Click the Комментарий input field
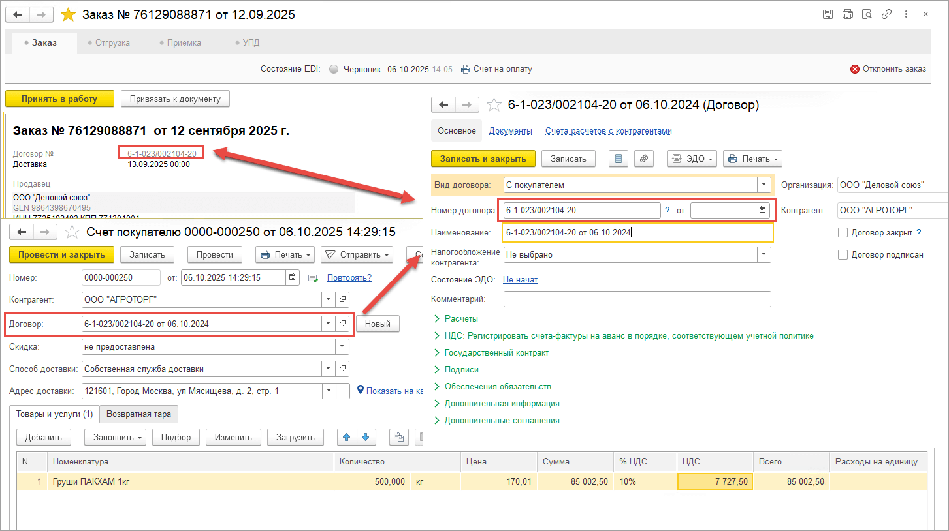Screen dimensions: 949x531 coord(637,299)
